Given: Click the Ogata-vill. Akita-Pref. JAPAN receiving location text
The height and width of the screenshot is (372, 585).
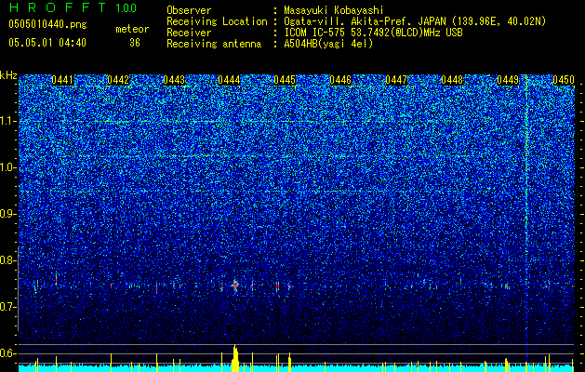Looking at the screenshot, I should coord(415,21).
